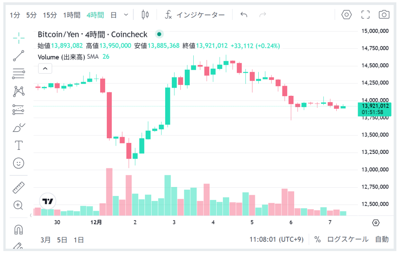Viewport: 399px width, 254px height.
Task: Select the brush drawing tool
Action: (19, 127)
